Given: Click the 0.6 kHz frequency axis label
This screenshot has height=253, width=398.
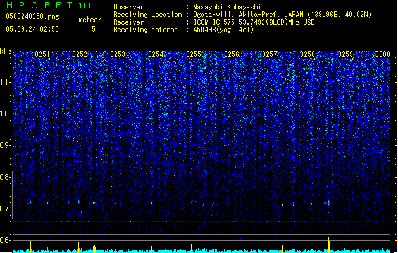Looking at the screenshot, I should [6, 240].
